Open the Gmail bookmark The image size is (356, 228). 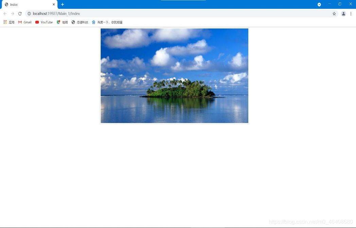pos(25,22)
